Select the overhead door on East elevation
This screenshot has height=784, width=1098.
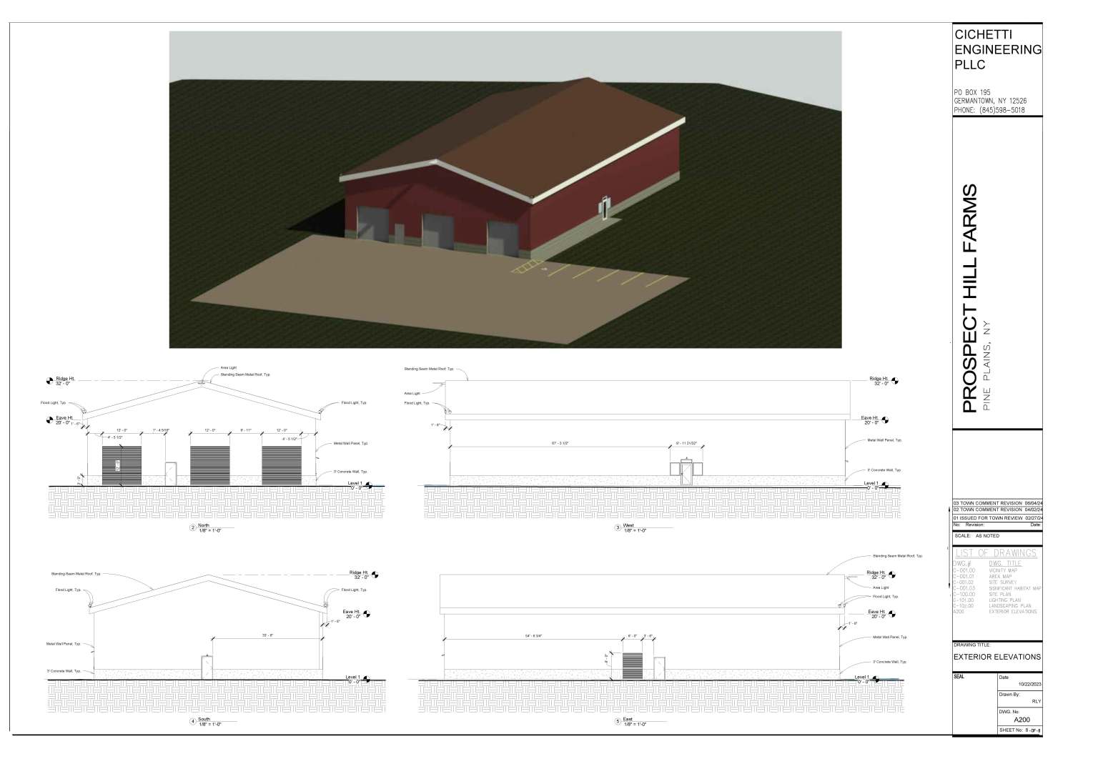click(633, 665)
